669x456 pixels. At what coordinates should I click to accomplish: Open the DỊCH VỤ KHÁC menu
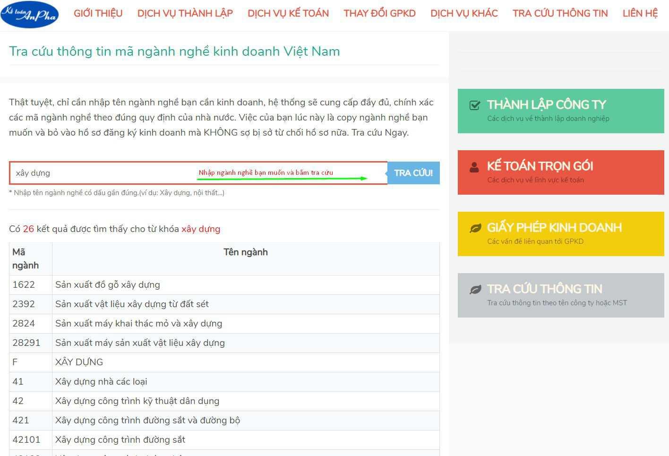tap(463, 13)
